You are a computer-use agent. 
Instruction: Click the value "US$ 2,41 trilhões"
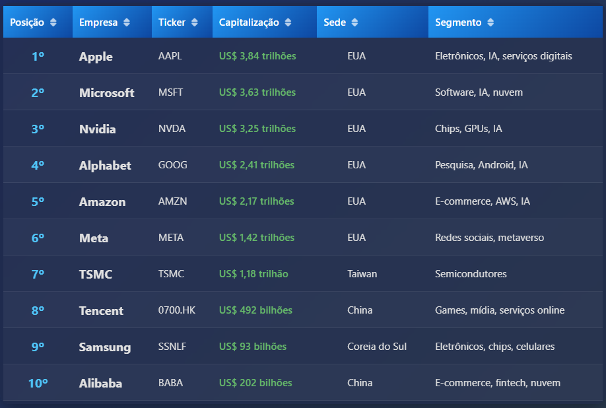click(x=257, y=165)
